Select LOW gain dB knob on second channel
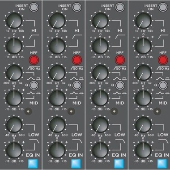170x170 pixels. coord(57,150)
